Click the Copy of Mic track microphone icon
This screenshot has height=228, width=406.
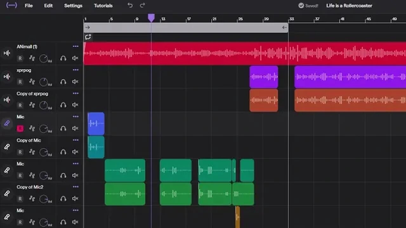[7, 147]
